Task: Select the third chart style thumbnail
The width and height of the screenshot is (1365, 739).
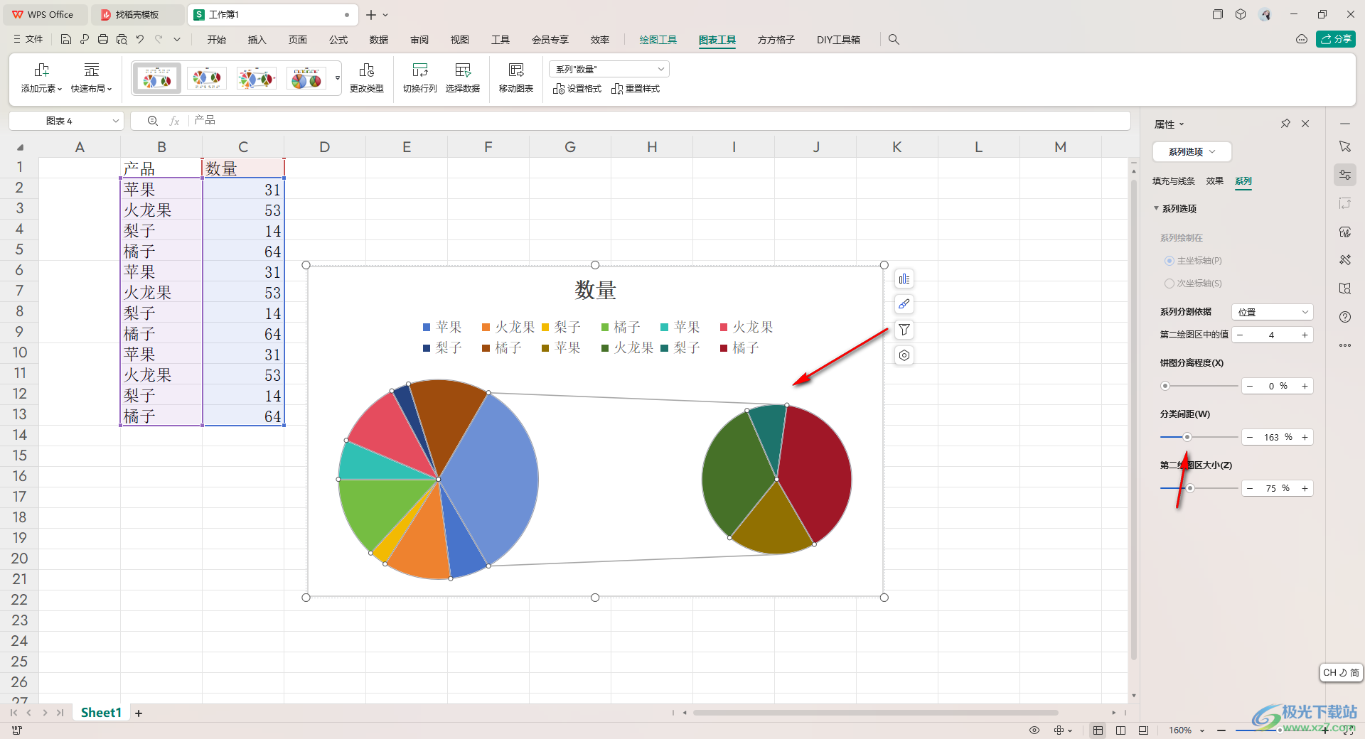Action: (x=257, y=78)
